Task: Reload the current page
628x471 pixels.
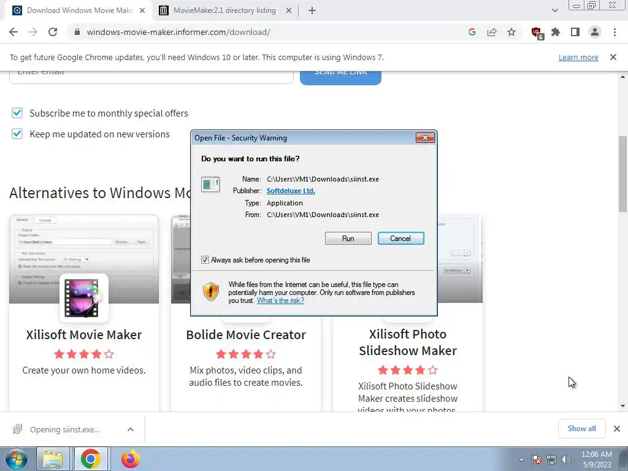Action: point(53,32)
